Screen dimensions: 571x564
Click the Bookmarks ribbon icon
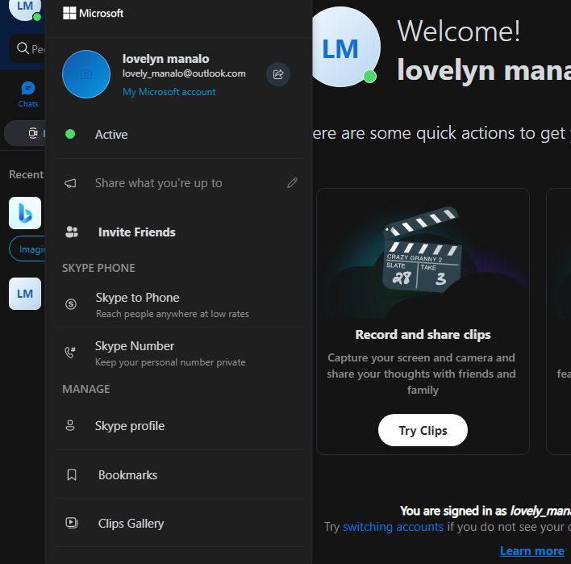72,474
